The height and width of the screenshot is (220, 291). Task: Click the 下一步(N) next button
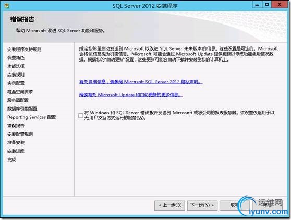click(x=202, y=205)
